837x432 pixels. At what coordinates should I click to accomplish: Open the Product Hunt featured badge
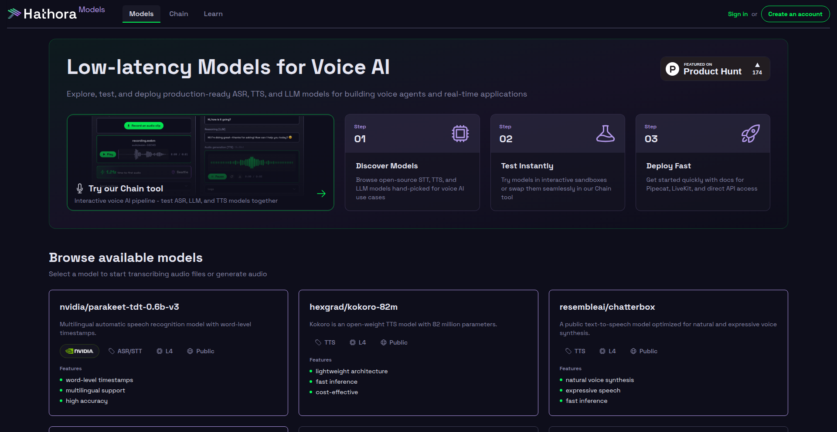[x=715, y=69]
